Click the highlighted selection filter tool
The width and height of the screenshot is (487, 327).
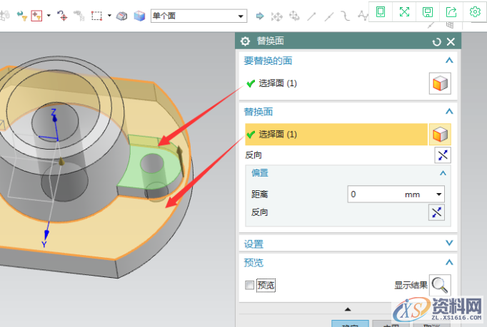pos(36,16)
